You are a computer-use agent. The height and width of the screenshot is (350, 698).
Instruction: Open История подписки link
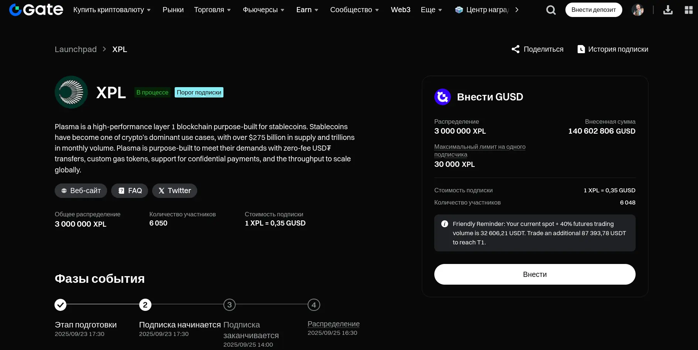coord(613,49)
